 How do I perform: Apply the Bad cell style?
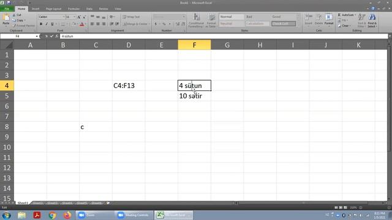tap(257, 16)
